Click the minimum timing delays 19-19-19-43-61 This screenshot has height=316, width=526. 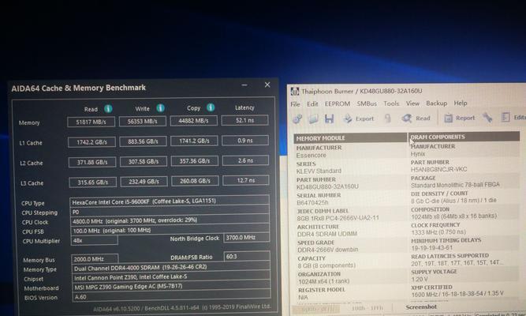432,248
